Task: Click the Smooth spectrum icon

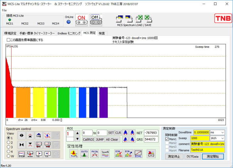Action: 105,154
